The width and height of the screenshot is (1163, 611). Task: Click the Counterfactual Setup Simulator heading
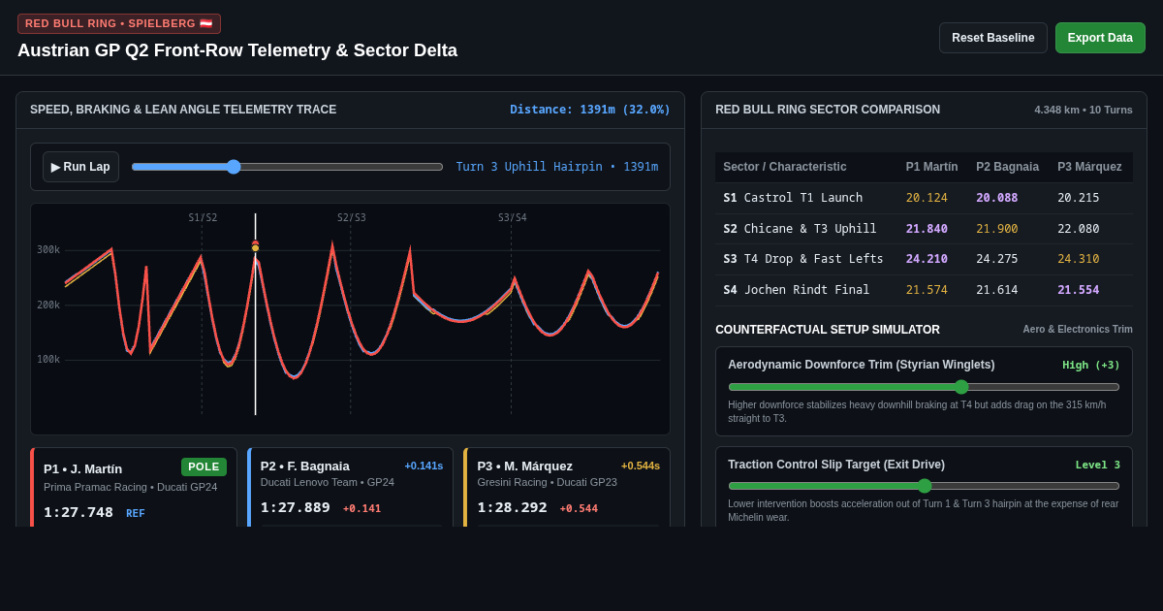828,330
